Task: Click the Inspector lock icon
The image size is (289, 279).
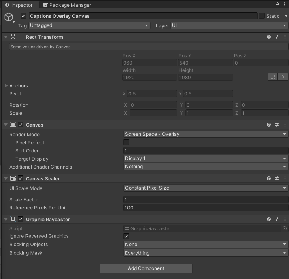Action: click(278, 5)
